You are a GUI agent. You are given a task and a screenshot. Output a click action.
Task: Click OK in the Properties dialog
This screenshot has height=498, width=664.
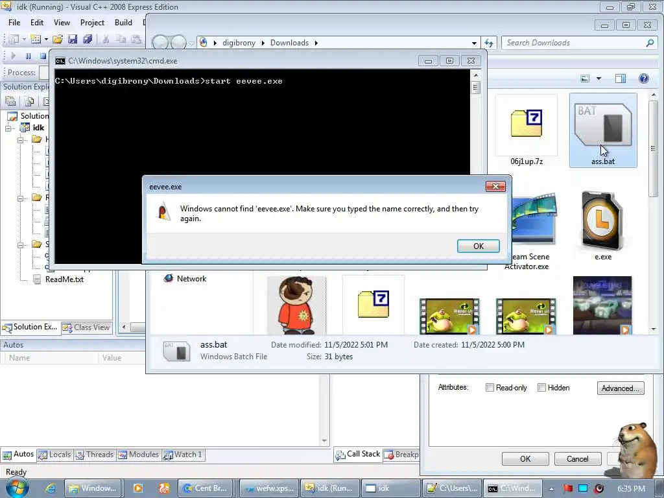pyautogui.click(x=525, y=458)
